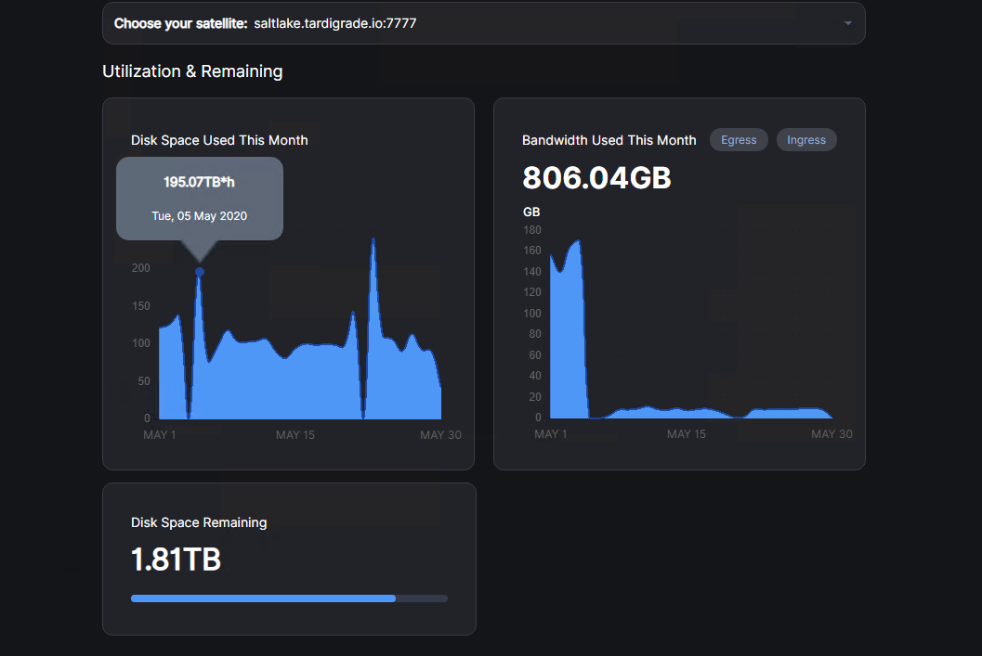
Task: Click MAY 1 label on bandwidth chart
Action: tap(551, 434)
